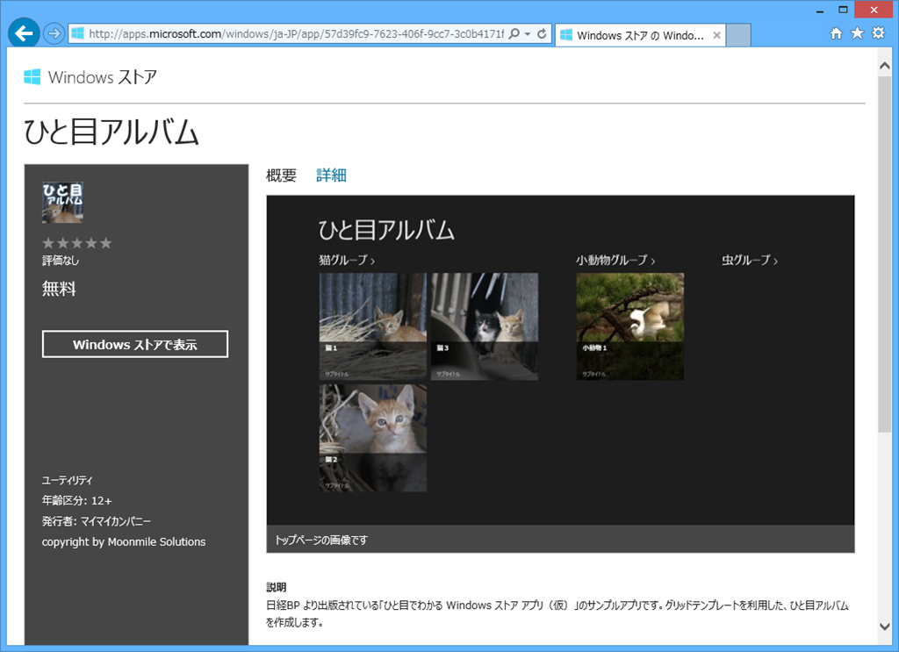Click the search magnifier in address bar

click(514, 34)
